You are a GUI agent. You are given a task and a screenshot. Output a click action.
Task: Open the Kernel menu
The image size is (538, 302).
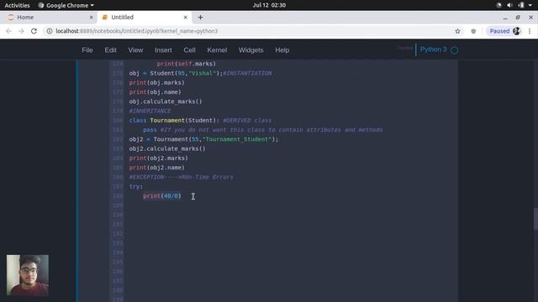click(217, 50)
